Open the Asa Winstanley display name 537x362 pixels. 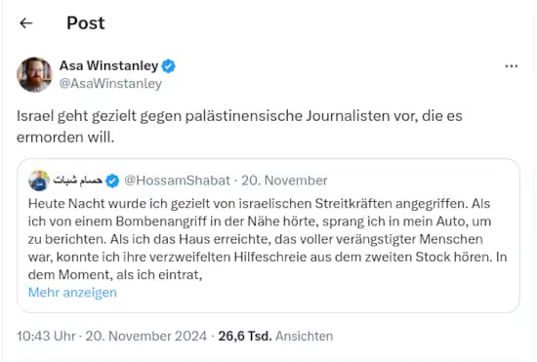108,65
